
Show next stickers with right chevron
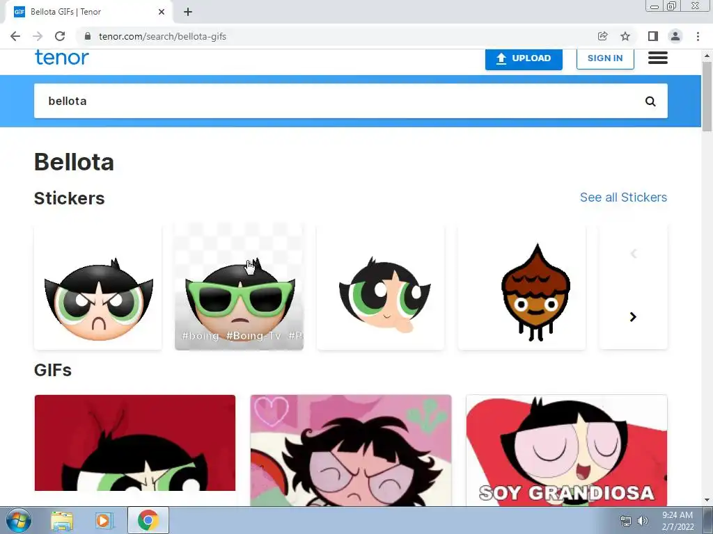coord(633,316)
